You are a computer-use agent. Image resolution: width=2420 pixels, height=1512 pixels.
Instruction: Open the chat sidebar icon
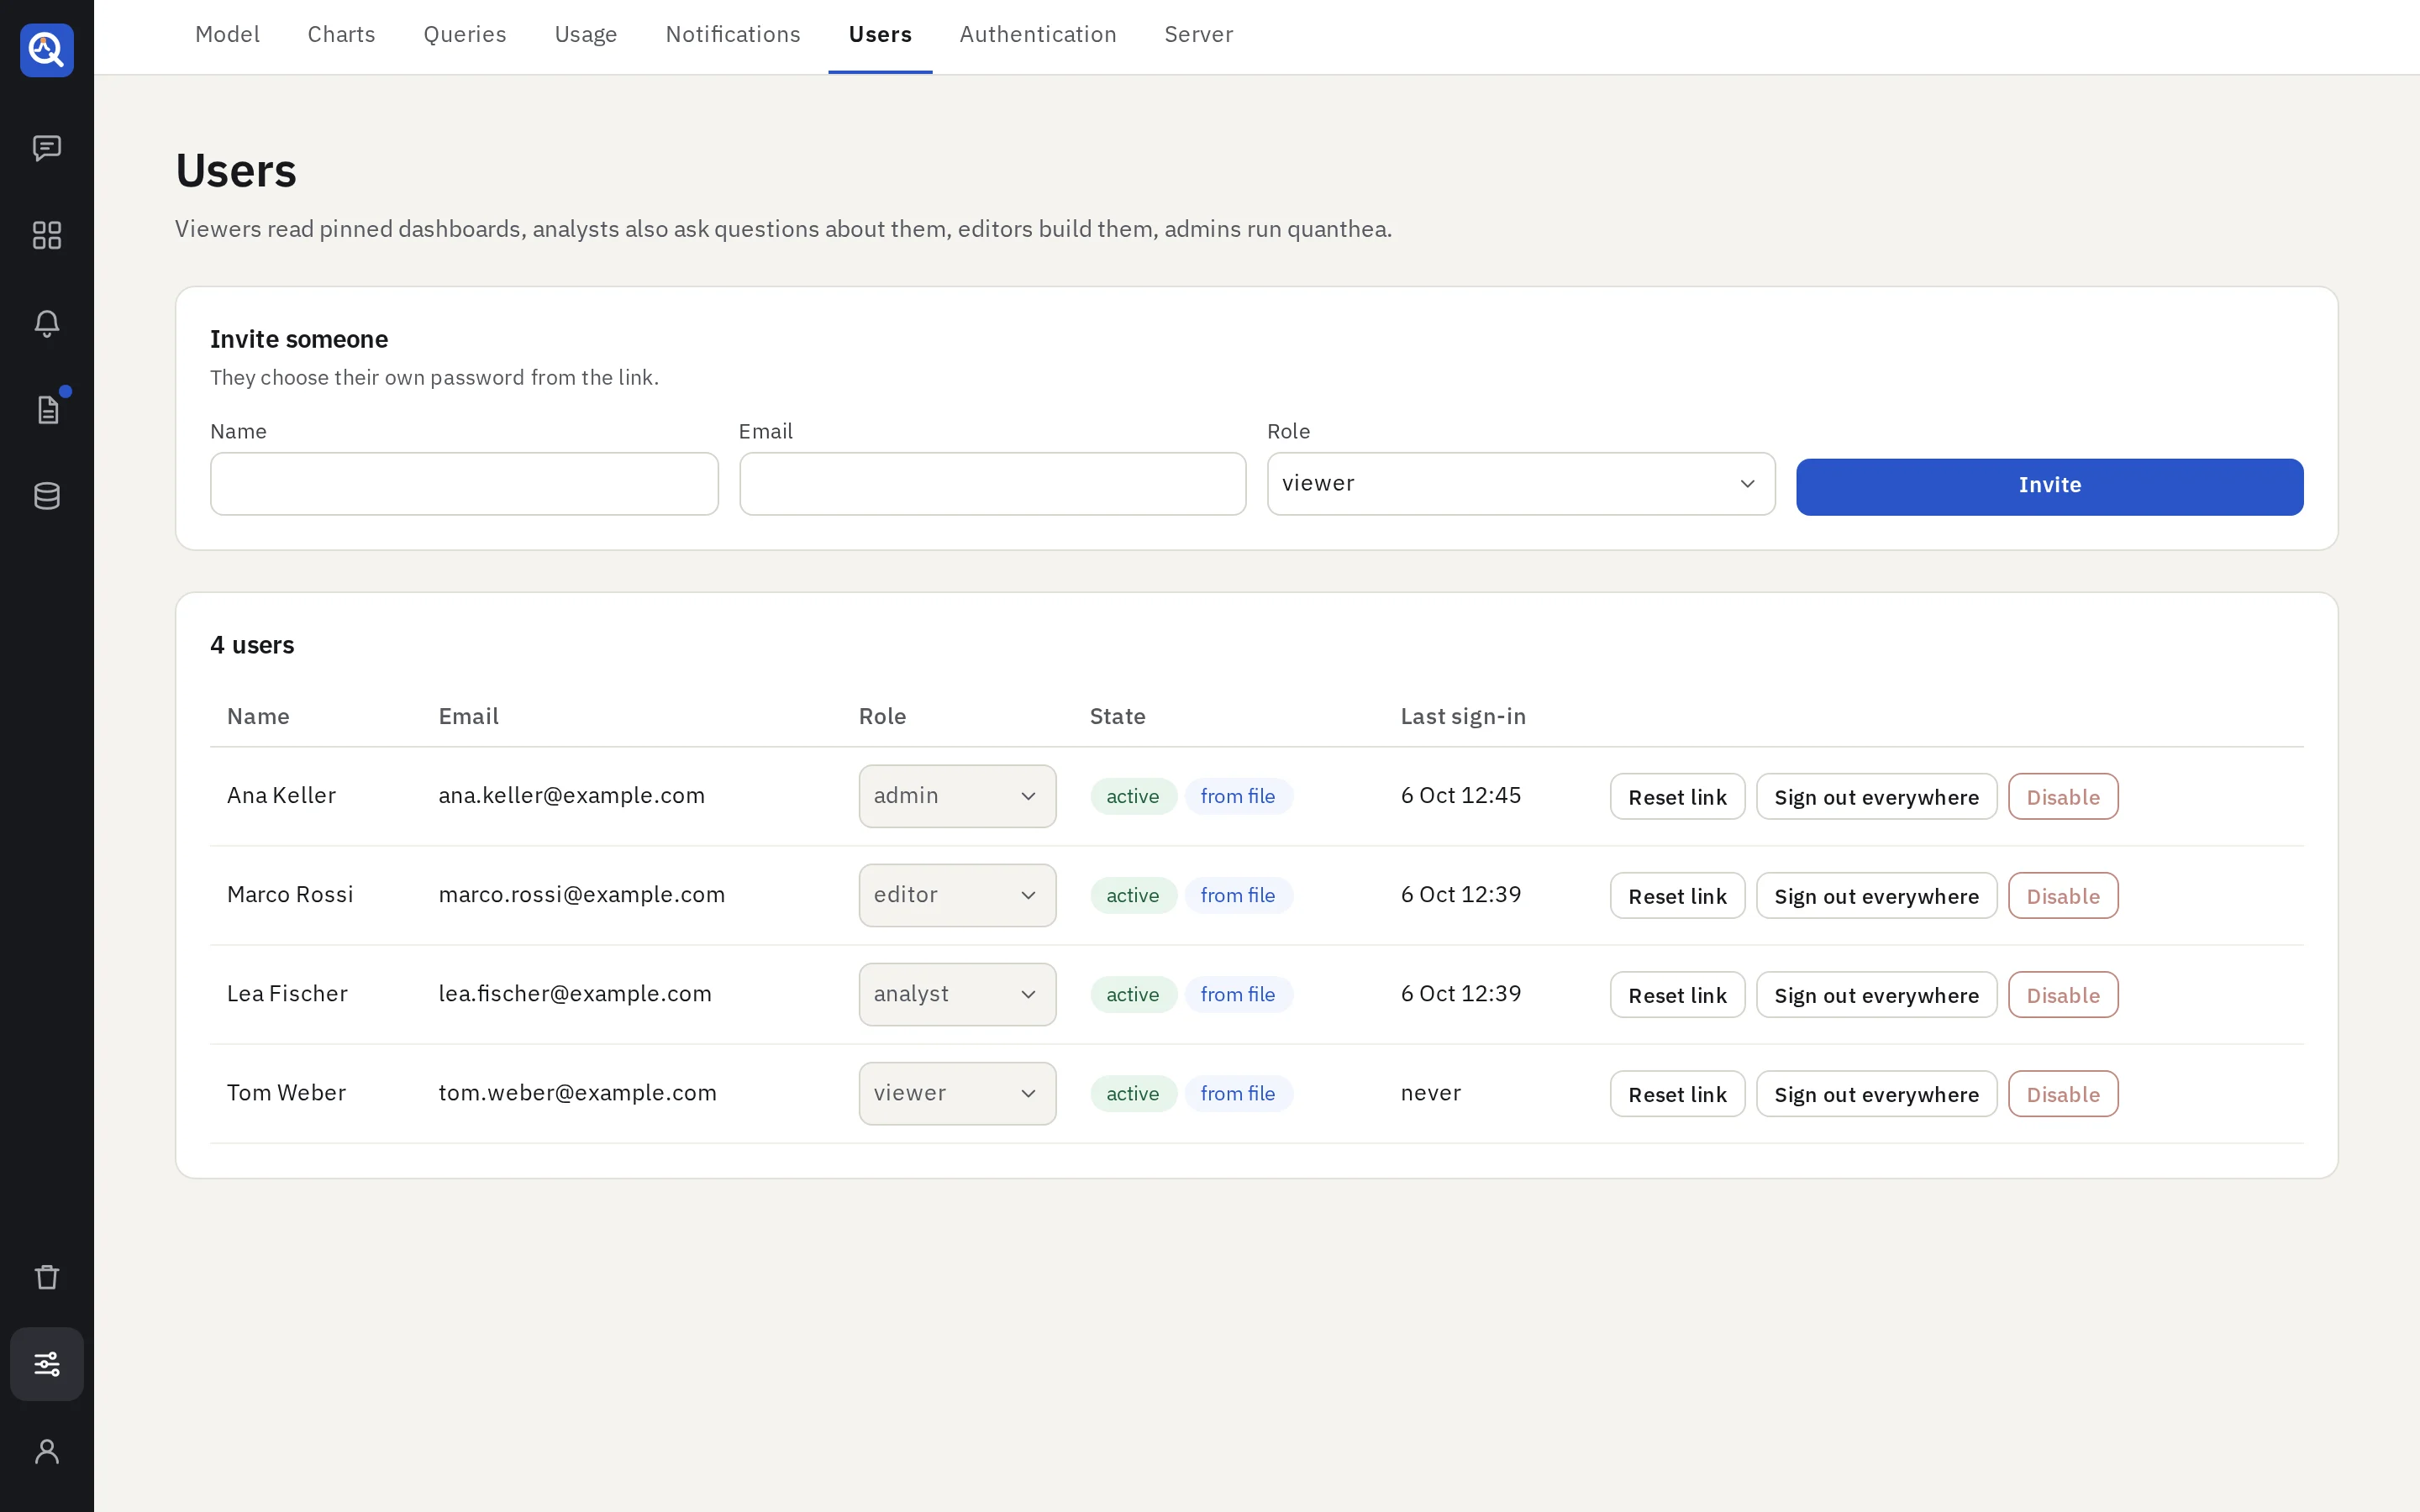[47, 148]
